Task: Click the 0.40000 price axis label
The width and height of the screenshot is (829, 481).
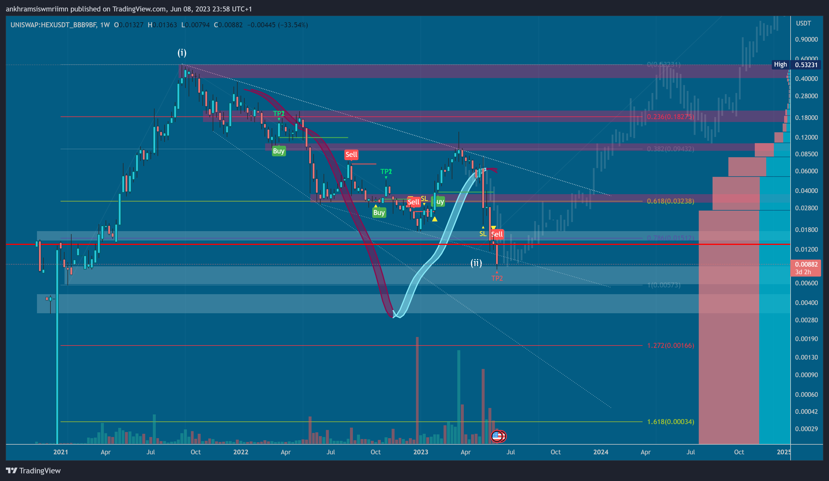Action: [x=806, y=79]
